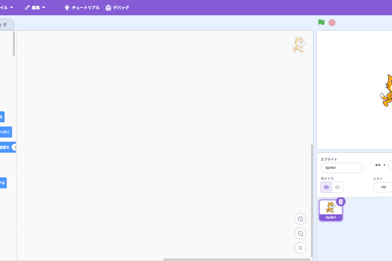The width and height of the screenshot is (392, 261).
Task: Hide sprite using crossed-eye toggle
Action: coord(337,187)
